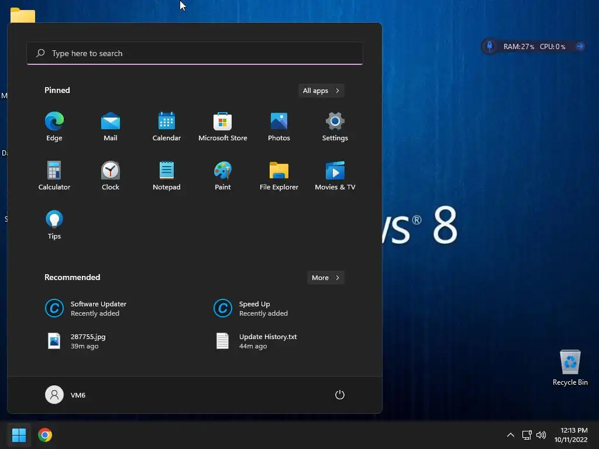Image resolution: width=599 pixels, height=449 pixels.
Task: Open the Tips app
Action: point(54,225)
